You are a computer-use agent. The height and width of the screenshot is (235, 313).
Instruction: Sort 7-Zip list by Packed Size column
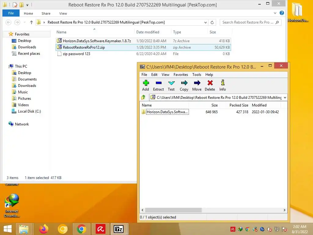[x=239, y=105]
